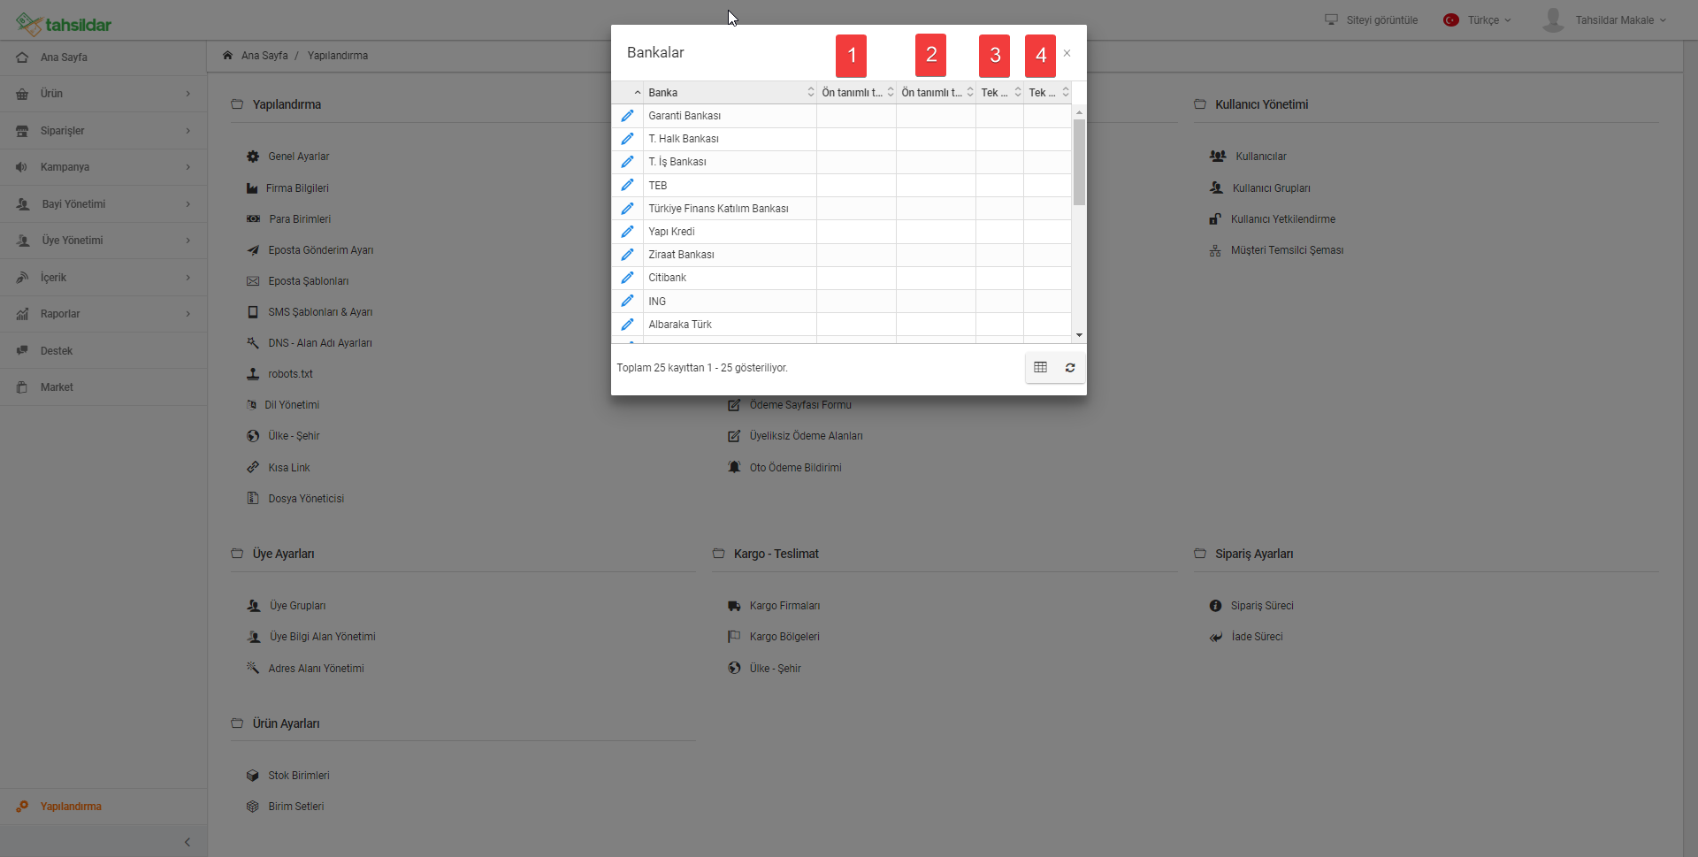
Task: Open Kargo Bölgeleri
Action: click(784, 637)
